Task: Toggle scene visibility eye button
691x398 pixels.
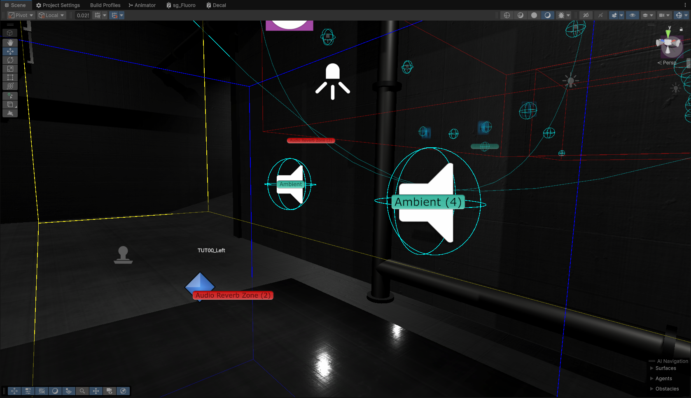Action: click(633, 15)
